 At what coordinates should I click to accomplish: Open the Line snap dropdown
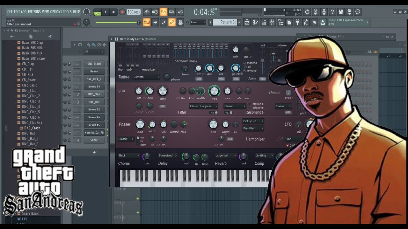tap(198, 22)
